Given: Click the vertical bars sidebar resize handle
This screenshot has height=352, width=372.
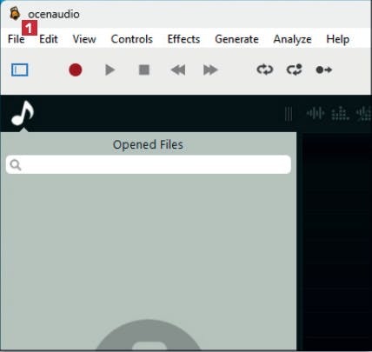Looking at the screenshot, I should tap(289, 114).
